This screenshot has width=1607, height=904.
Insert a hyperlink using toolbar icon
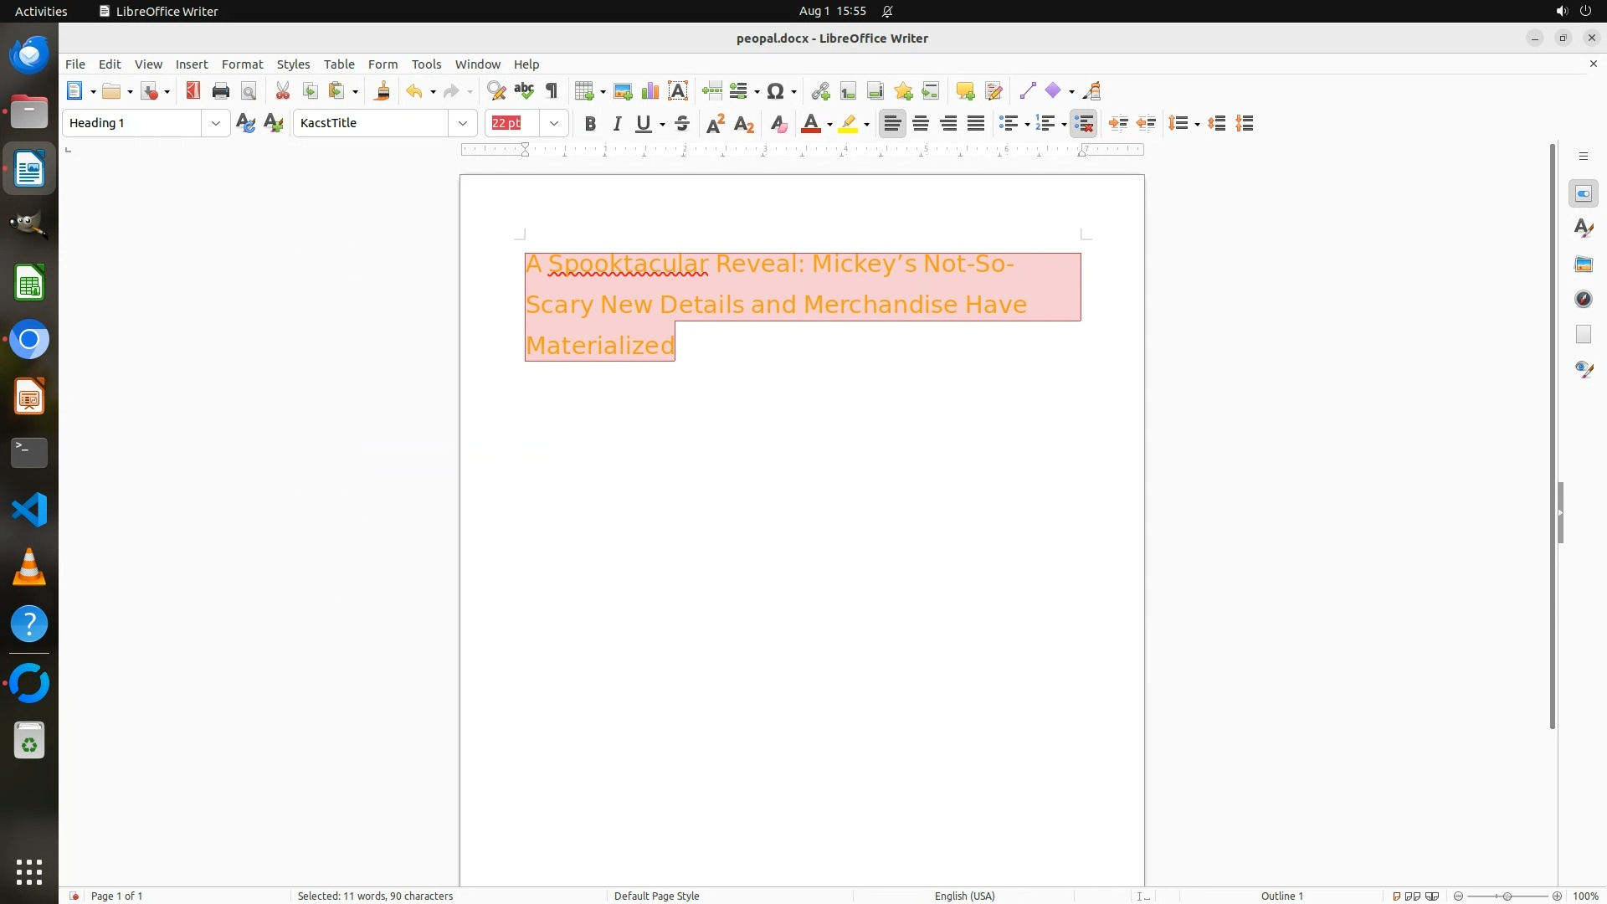coord(820,91)
